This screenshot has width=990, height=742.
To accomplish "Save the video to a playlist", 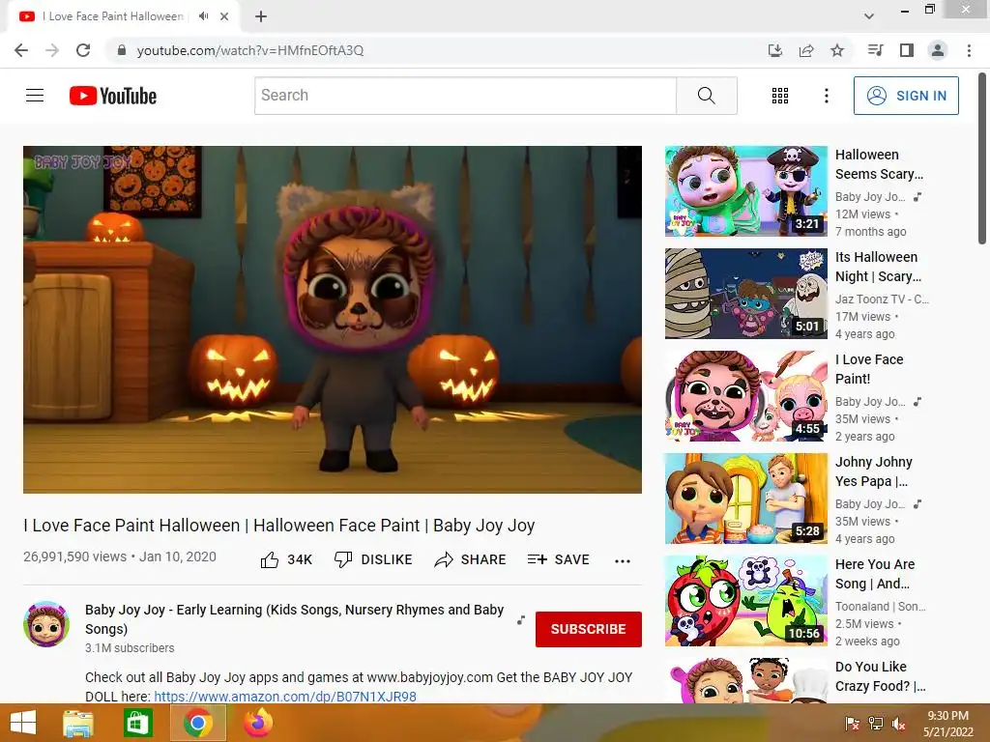I will click(558, 559).
